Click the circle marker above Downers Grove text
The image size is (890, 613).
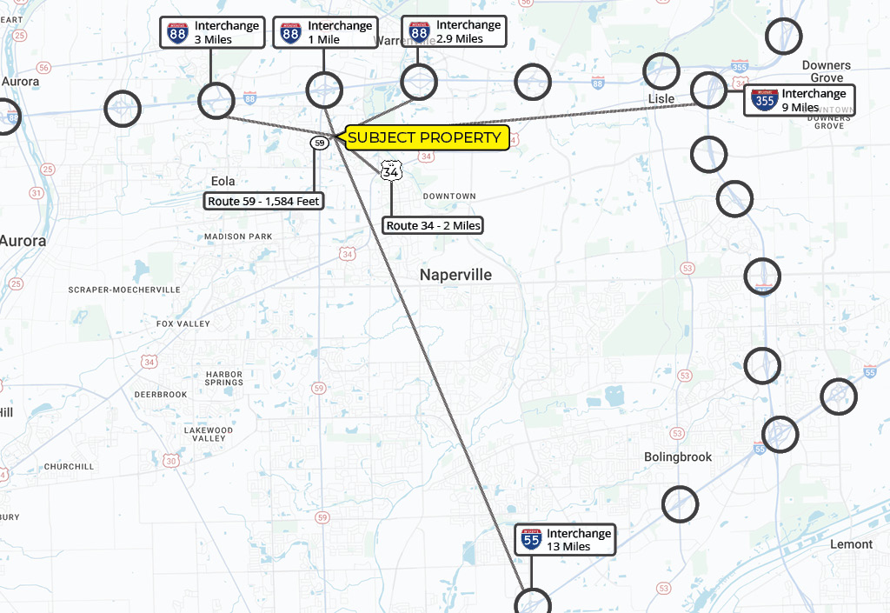pos(783,36)
